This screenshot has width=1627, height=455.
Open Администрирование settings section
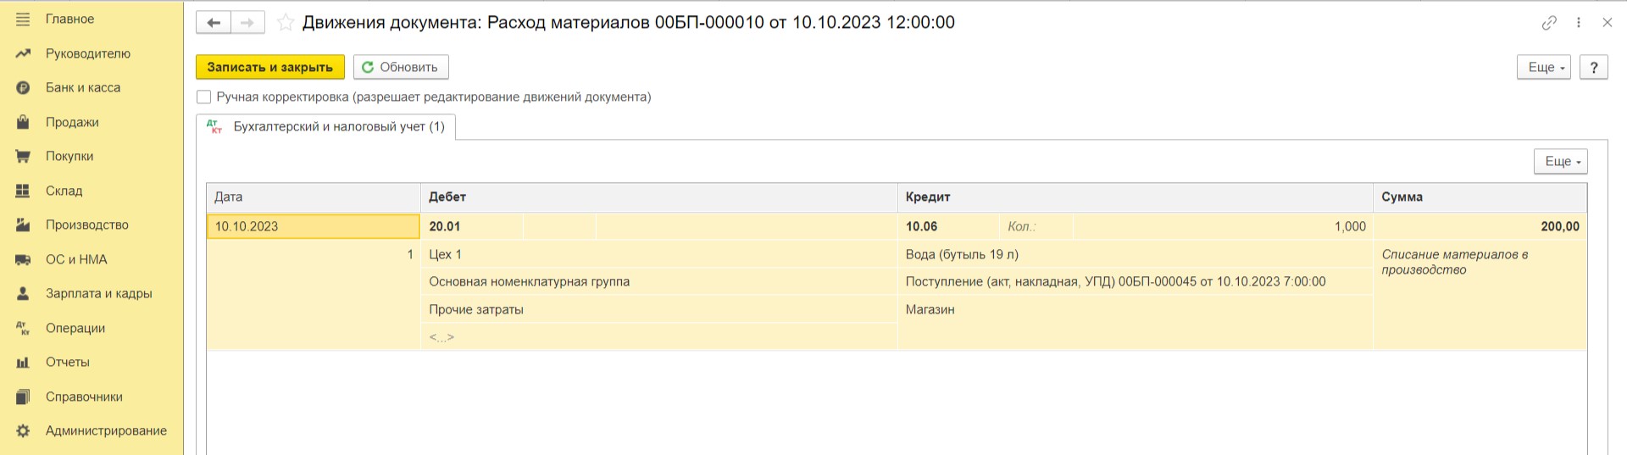[106, 430]
